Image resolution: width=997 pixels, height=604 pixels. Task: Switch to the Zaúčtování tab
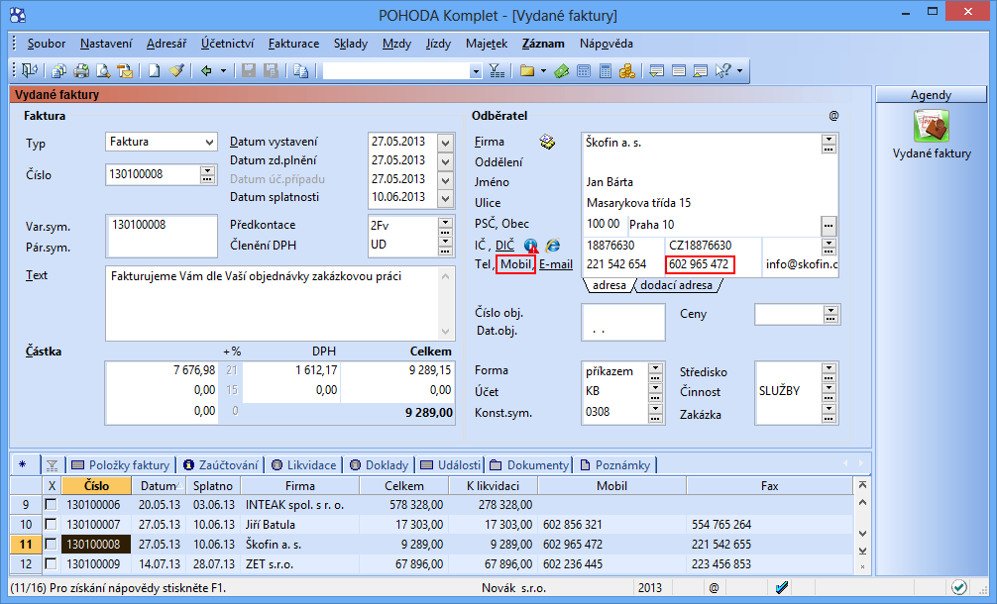[x=221, y=465]
